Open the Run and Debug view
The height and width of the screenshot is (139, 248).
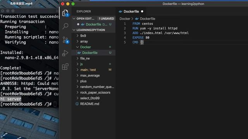coord(65,53)
